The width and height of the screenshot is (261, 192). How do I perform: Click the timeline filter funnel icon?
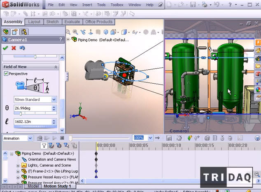click(x=44, y=146)
